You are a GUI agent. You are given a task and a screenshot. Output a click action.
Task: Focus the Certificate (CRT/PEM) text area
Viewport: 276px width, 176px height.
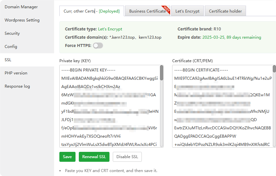pos(222,106)
